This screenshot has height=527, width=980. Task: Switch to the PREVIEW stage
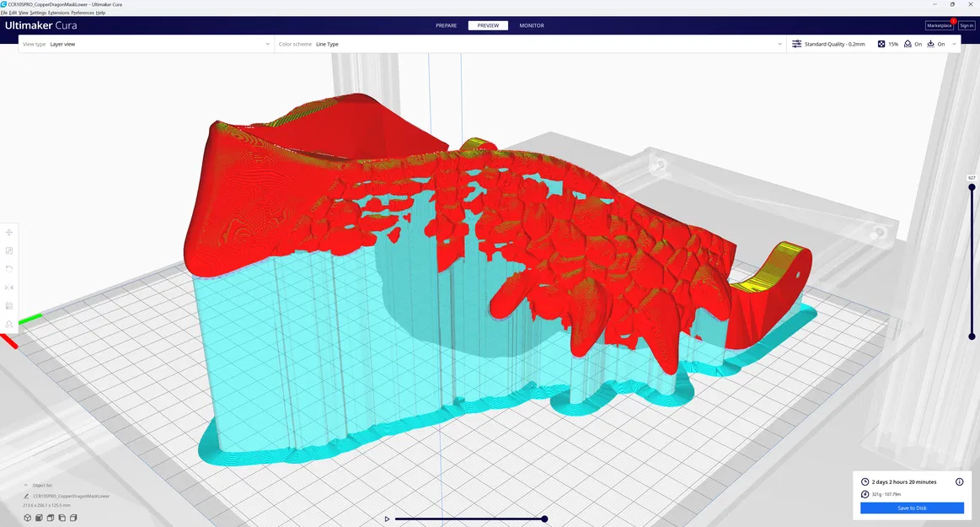pyautogui.click(x=488, y=25)
